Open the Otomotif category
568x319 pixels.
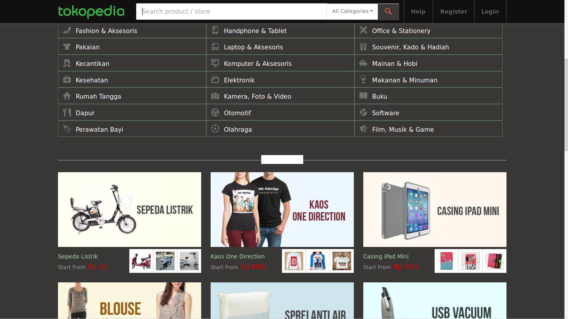[x=280, y=113]
